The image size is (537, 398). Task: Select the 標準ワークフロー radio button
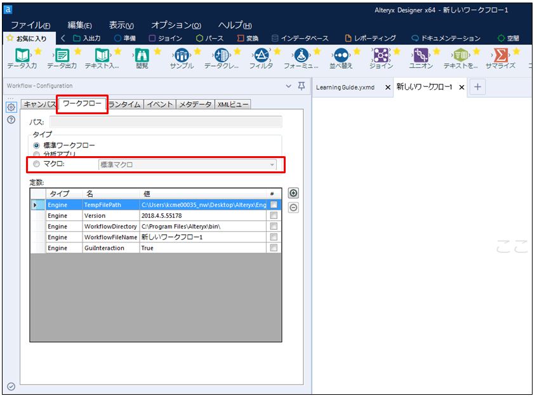click(36, 145)
